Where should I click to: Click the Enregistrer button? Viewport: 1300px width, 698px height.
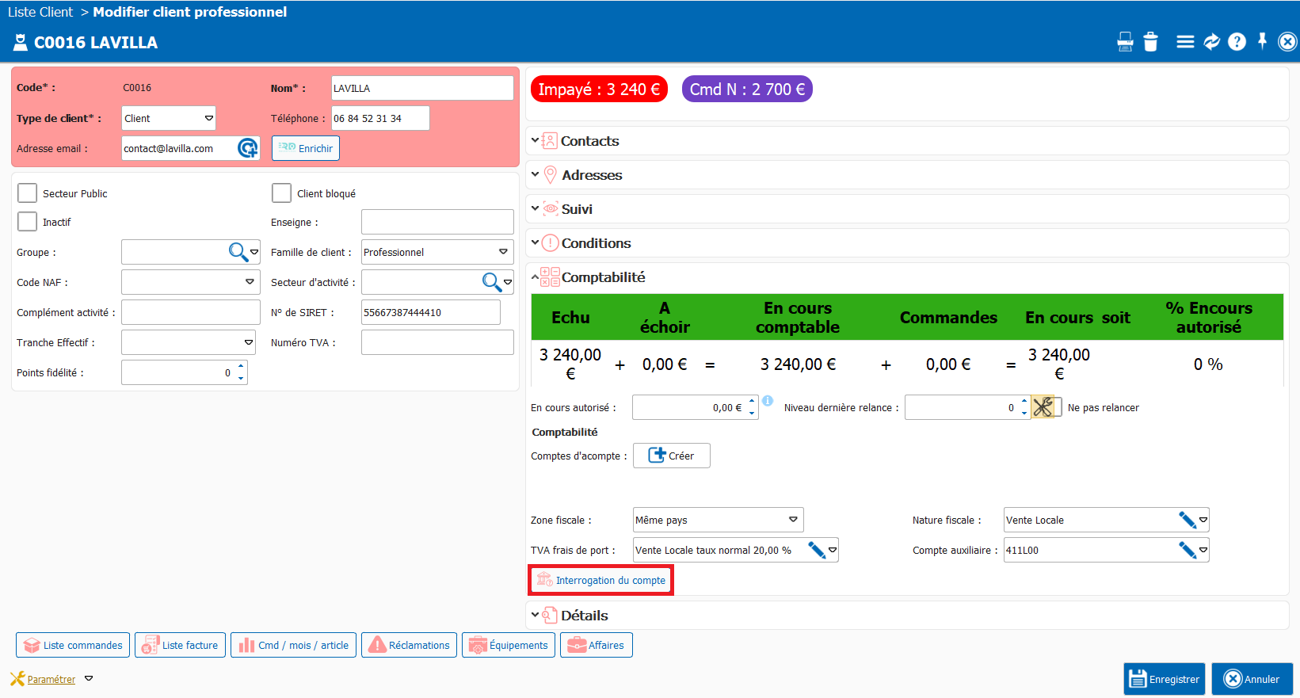1164,679
